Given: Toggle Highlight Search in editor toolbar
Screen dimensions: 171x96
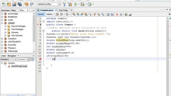Looking at the screenshot, I should (x=86, y=14).
